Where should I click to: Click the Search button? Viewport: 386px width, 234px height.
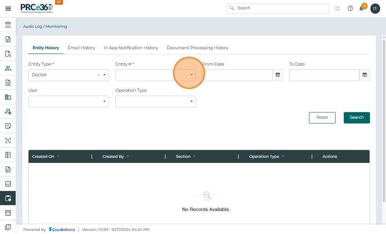point(356,118)
